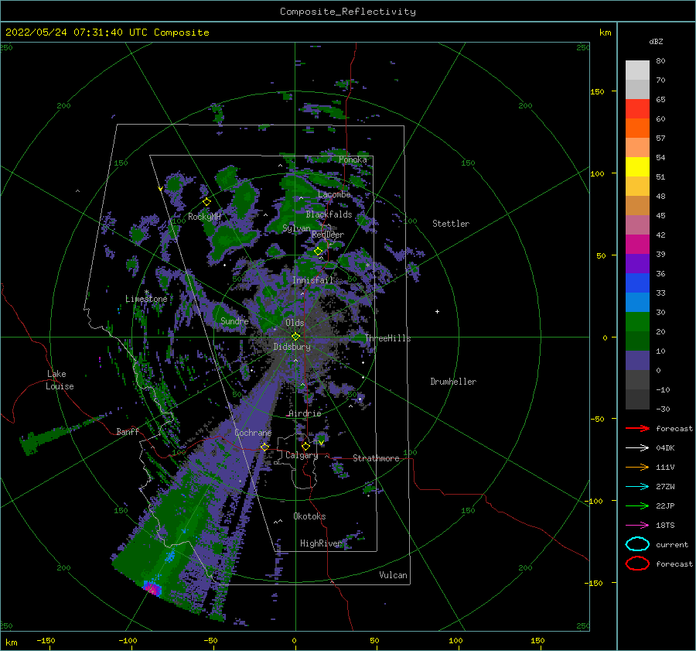The image size is (696, 651).
Task: Click the Didsbury label
Action: [x=292, y=347]
